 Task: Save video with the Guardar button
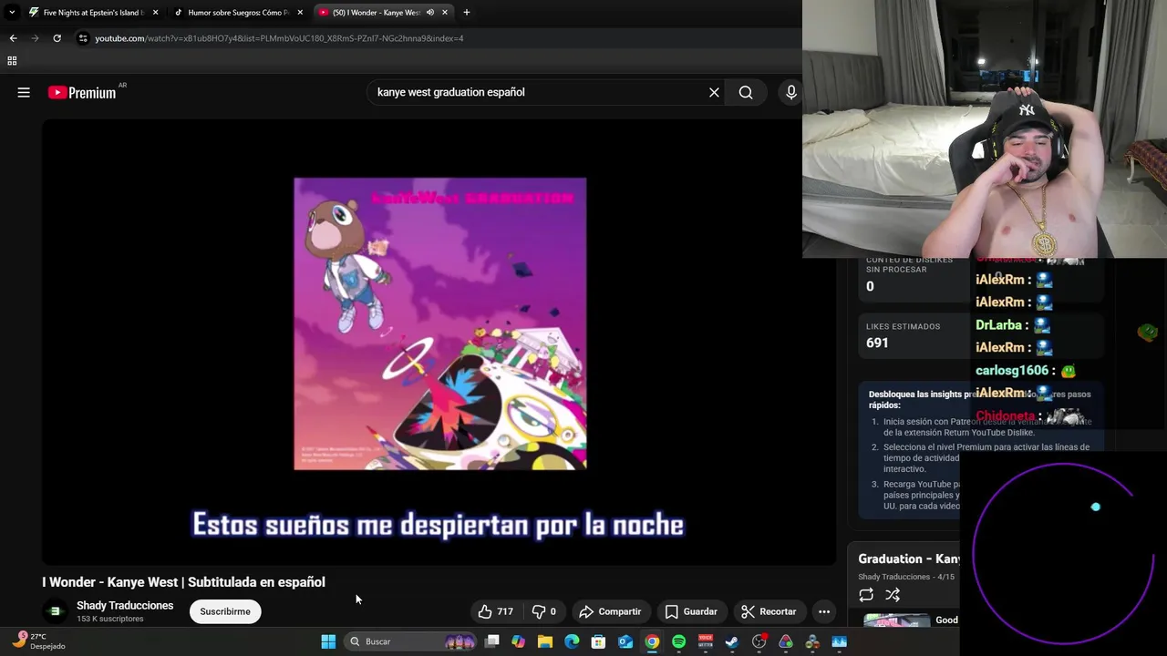690,611
